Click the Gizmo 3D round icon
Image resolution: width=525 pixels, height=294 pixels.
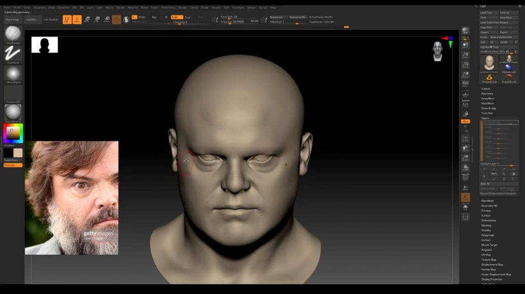coord(116,20)
